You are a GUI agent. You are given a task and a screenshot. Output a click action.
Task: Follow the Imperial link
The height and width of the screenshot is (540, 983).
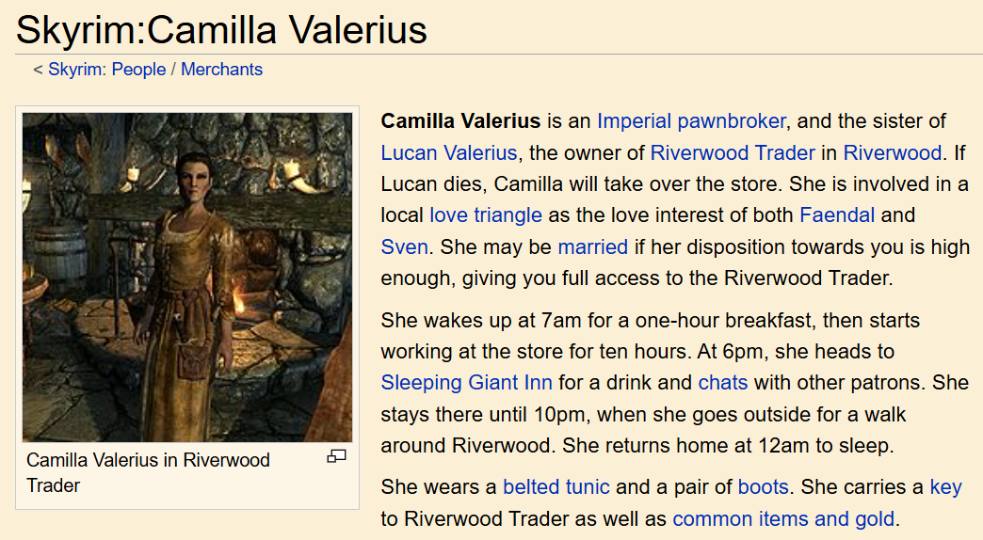634,121
